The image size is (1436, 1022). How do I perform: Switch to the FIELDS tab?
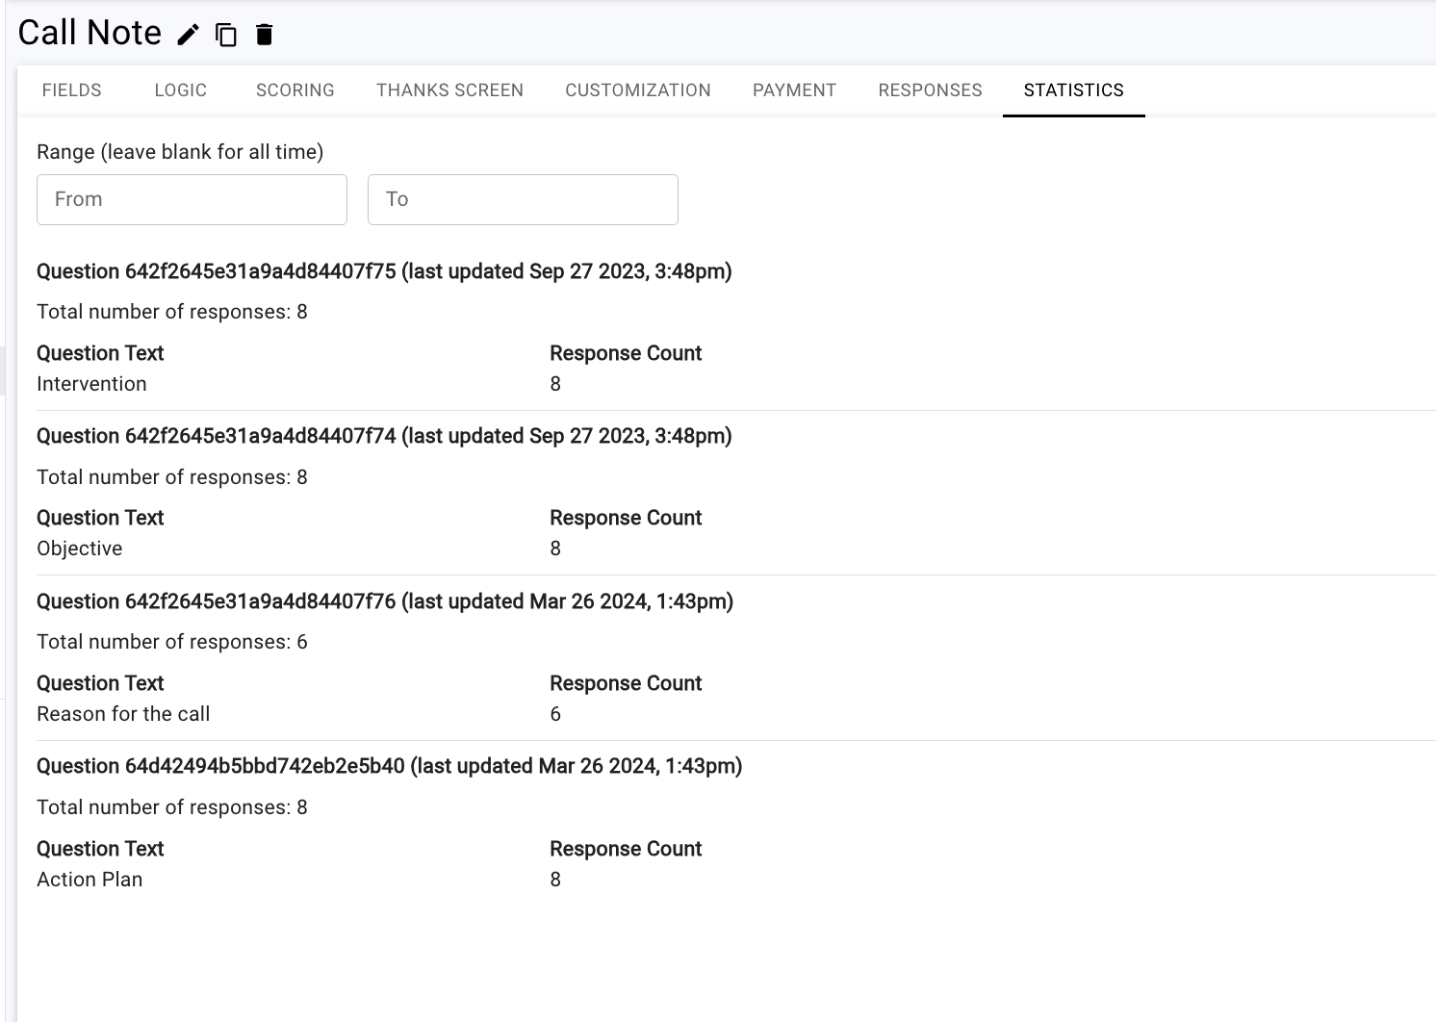click(x=71, y=89)
